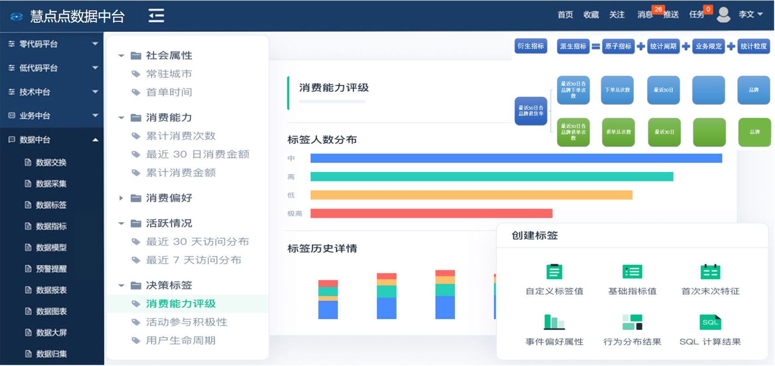Open 消息 notifications in top bar

pyautogui.click(x=644, y=15)
